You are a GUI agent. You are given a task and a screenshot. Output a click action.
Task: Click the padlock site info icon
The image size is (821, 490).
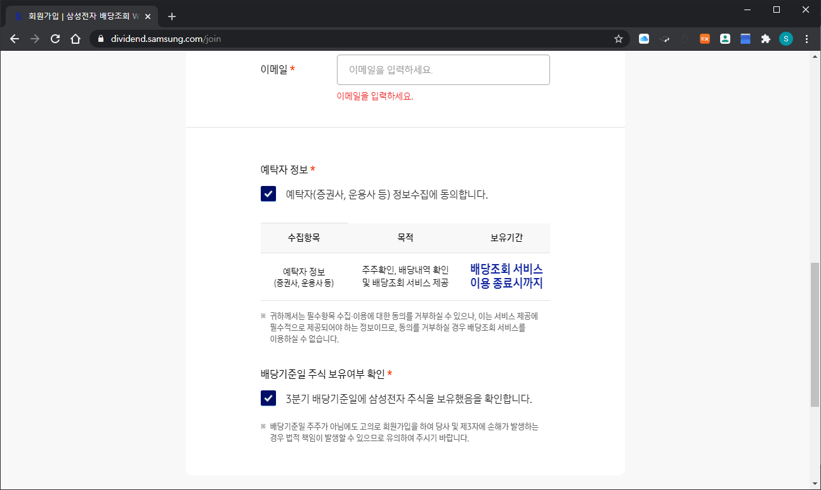pyautogui.click(x=100, y=39)
